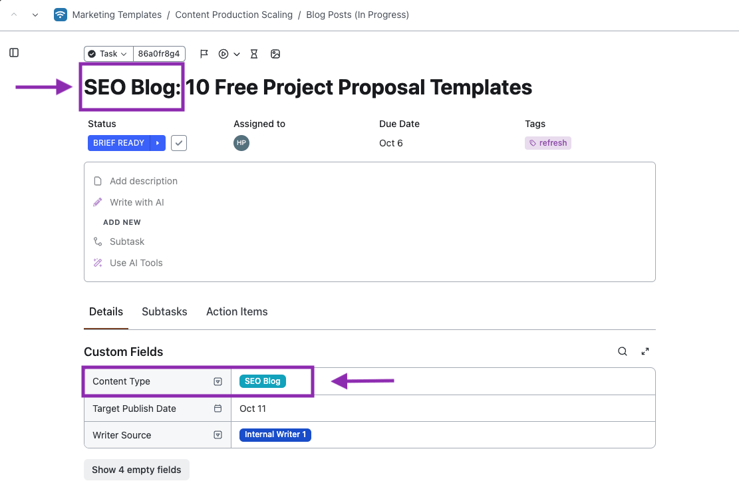Search custom fields with magnifier icon
This screenshot has width=739, height=499.
[x=623, y=352]
